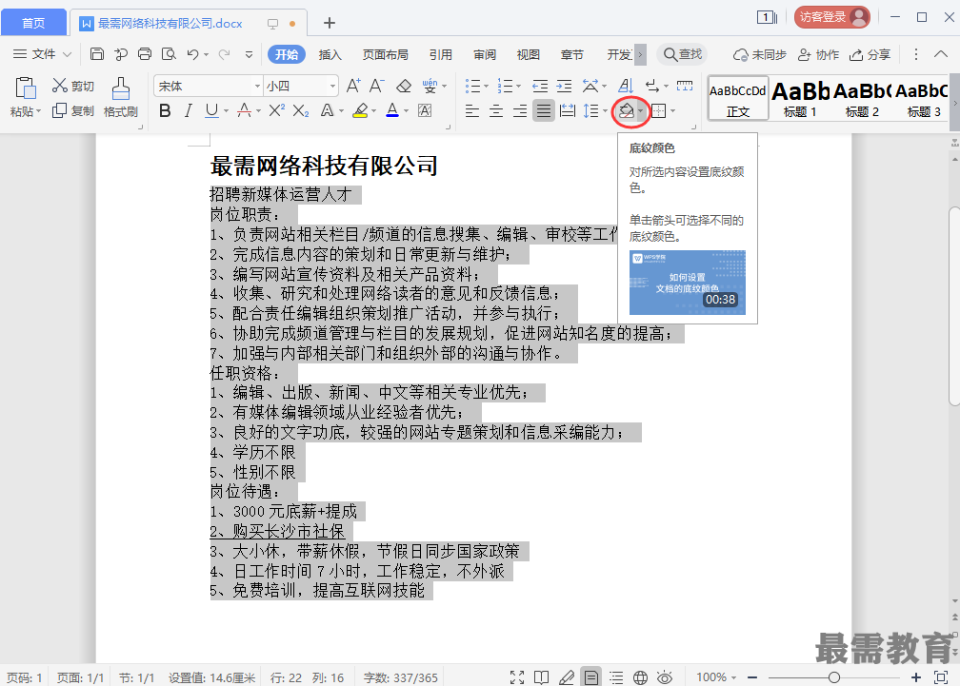
Task: Click the fullscreen icon in status bar
Action: (x=517, y=677)
